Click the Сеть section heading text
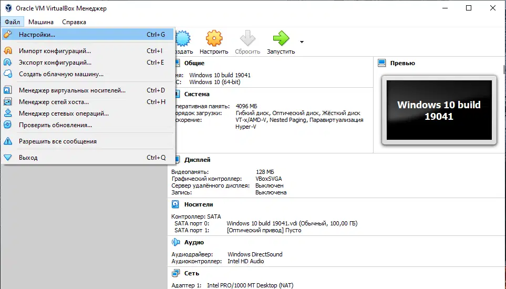 click(192, 273)
